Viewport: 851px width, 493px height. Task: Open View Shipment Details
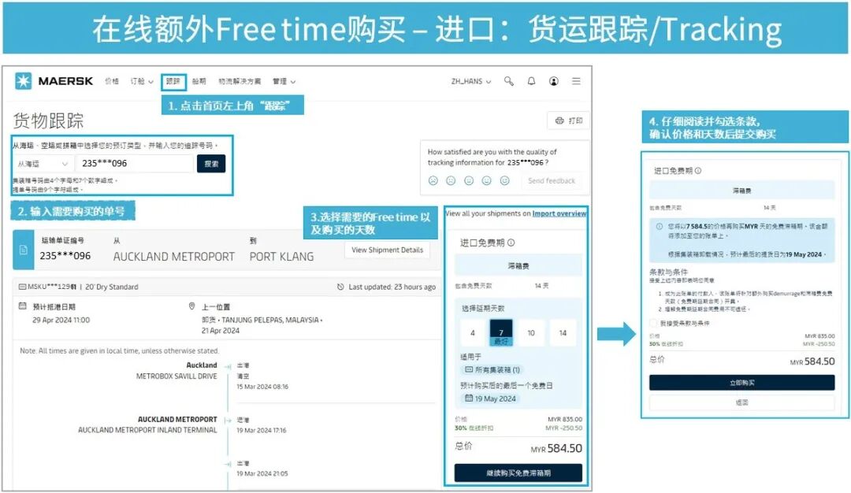[387, 250]
